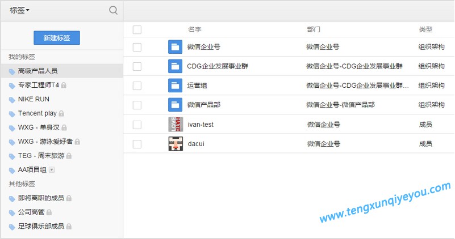This screenshot has width=455, height=239.
Task: Click lock icon next to TEG - 周末旅游
Action: point(69,156)
